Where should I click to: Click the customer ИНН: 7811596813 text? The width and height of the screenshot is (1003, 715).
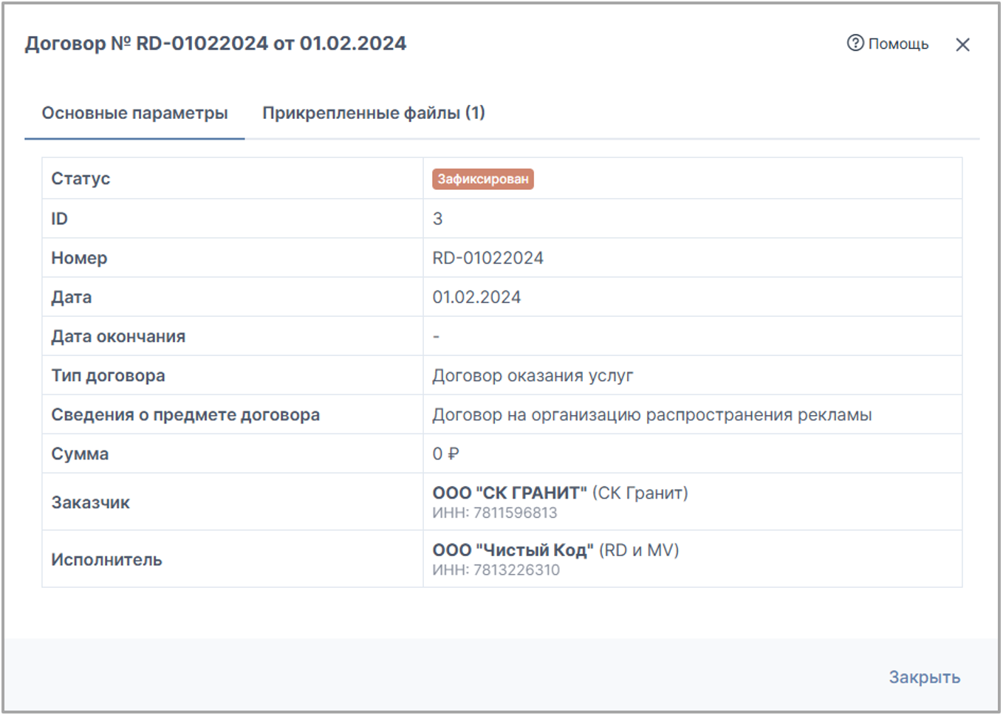(495, 513)
